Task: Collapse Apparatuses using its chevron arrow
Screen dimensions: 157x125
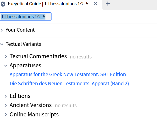Action: pos(6,66)
